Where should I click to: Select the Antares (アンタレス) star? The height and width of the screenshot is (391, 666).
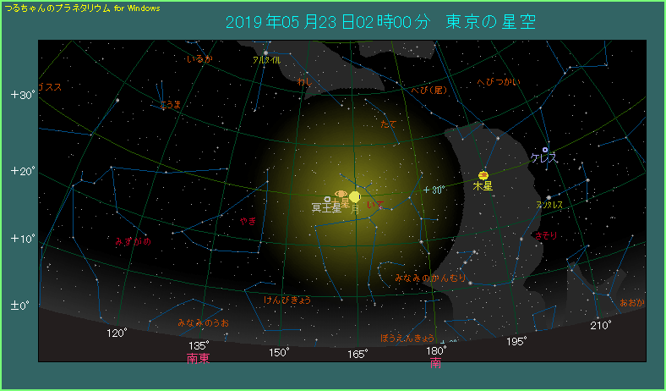coord(549,198)
